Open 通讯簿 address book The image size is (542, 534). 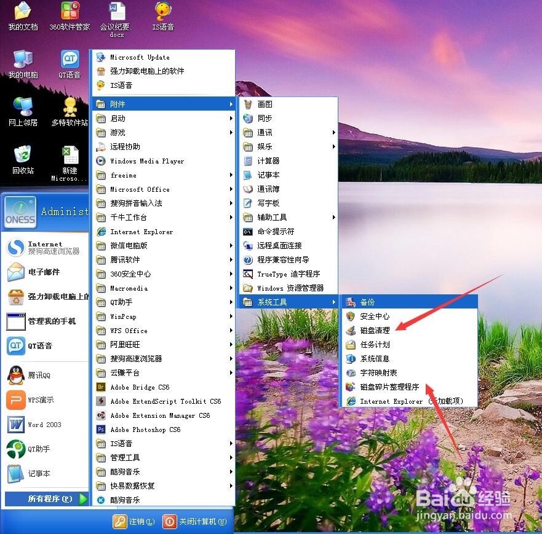click(x=289, y=189)
